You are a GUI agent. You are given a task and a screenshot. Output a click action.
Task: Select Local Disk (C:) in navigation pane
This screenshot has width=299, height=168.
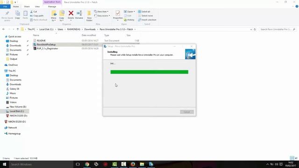click(17, 111)
